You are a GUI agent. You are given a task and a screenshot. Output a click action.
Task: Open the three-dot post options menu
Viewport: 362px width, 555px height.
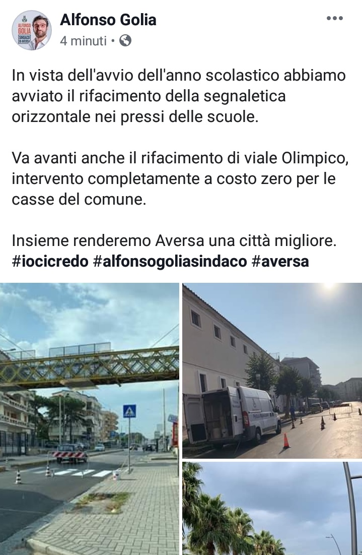[334, 19]
